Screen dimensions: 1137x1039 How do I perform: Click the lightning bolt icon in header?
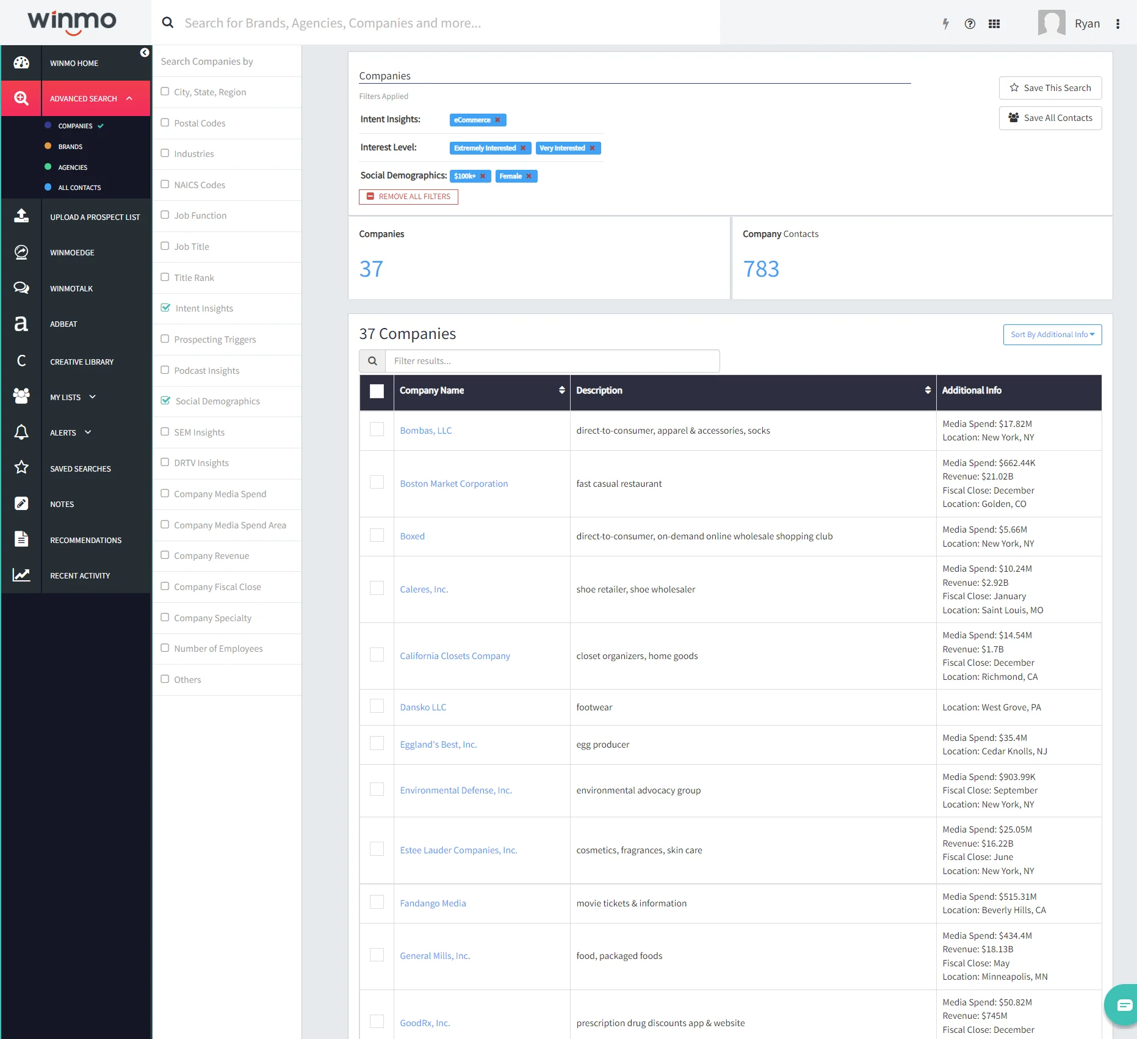(x=945, y=24)
